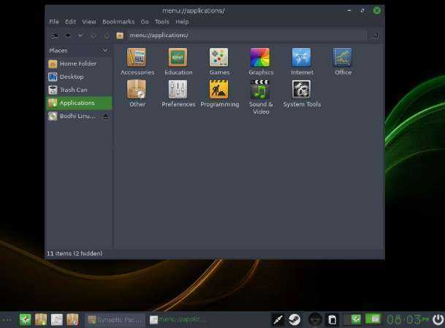Click the back navigation arrow
Viewport: 445px width, 328px height.
click(x=67, y=36)
